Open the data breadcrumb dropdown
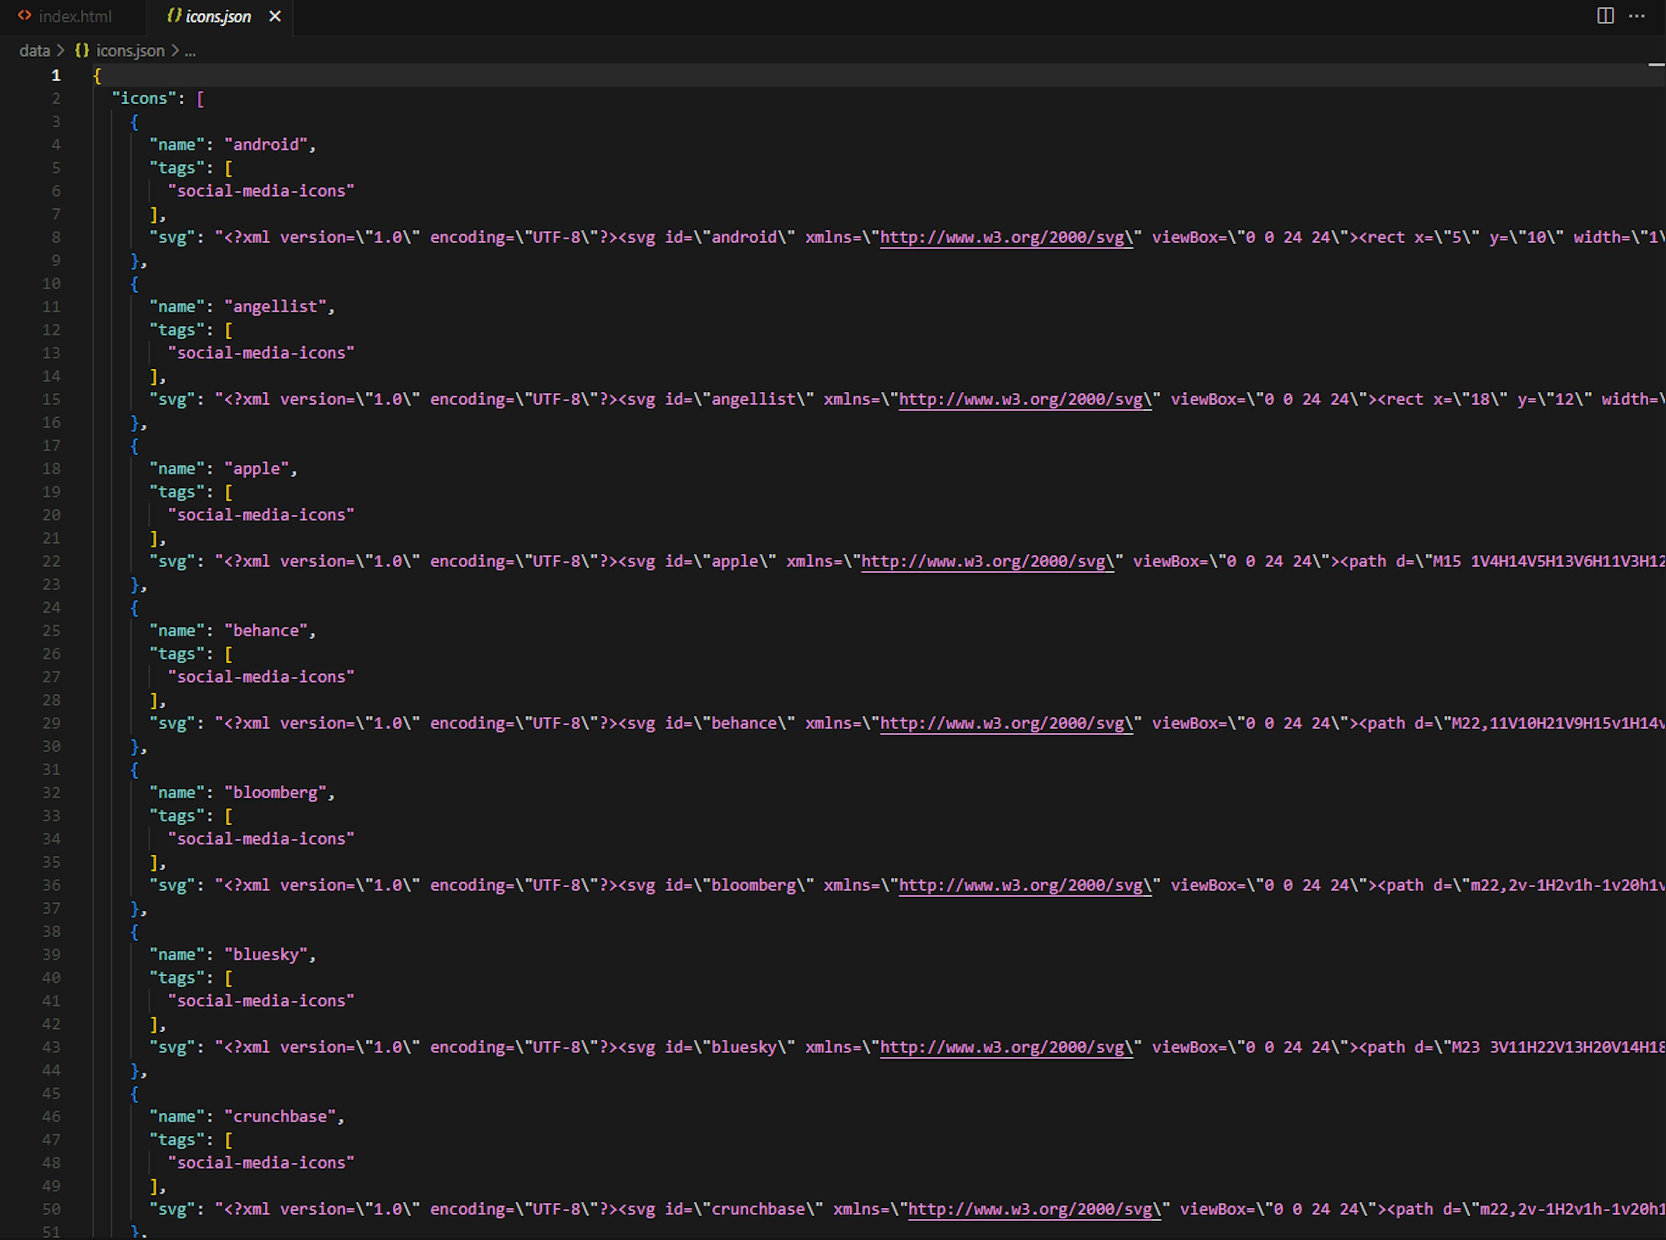Viewport: 1666px width, 1240px height. [x=35, y=50]
